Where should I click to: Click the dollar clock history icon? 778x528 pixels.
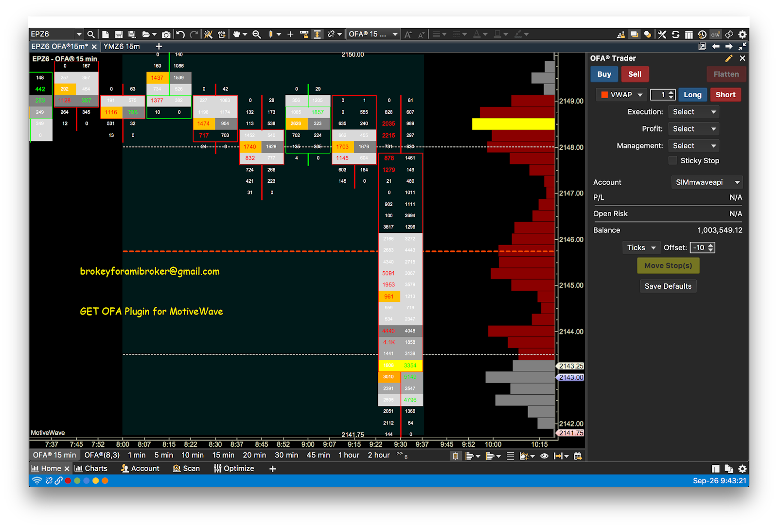point(702,34)
